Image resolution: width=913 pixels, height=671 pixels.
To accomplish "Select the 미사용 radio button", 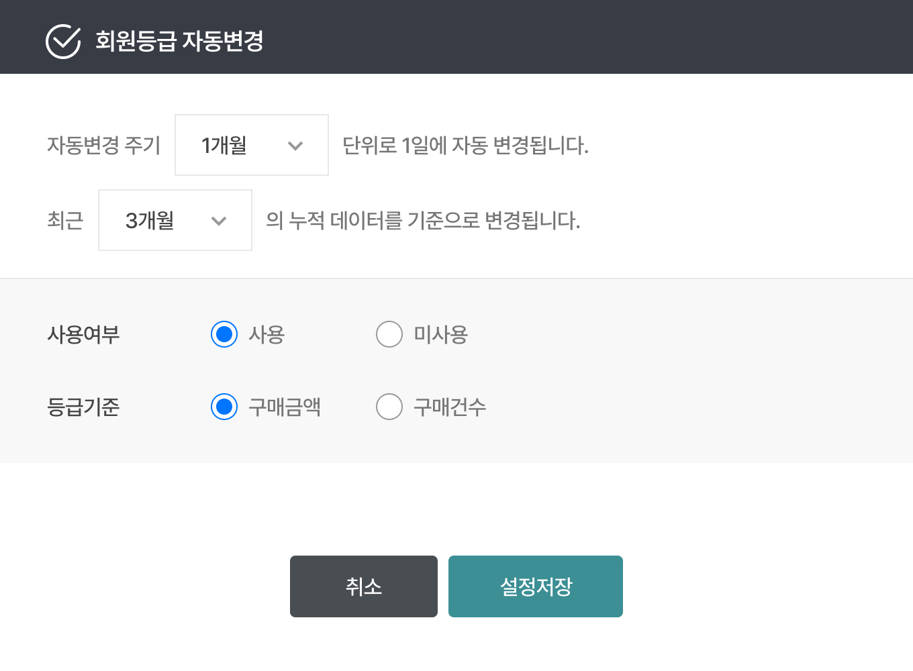I will pos(389,334).
